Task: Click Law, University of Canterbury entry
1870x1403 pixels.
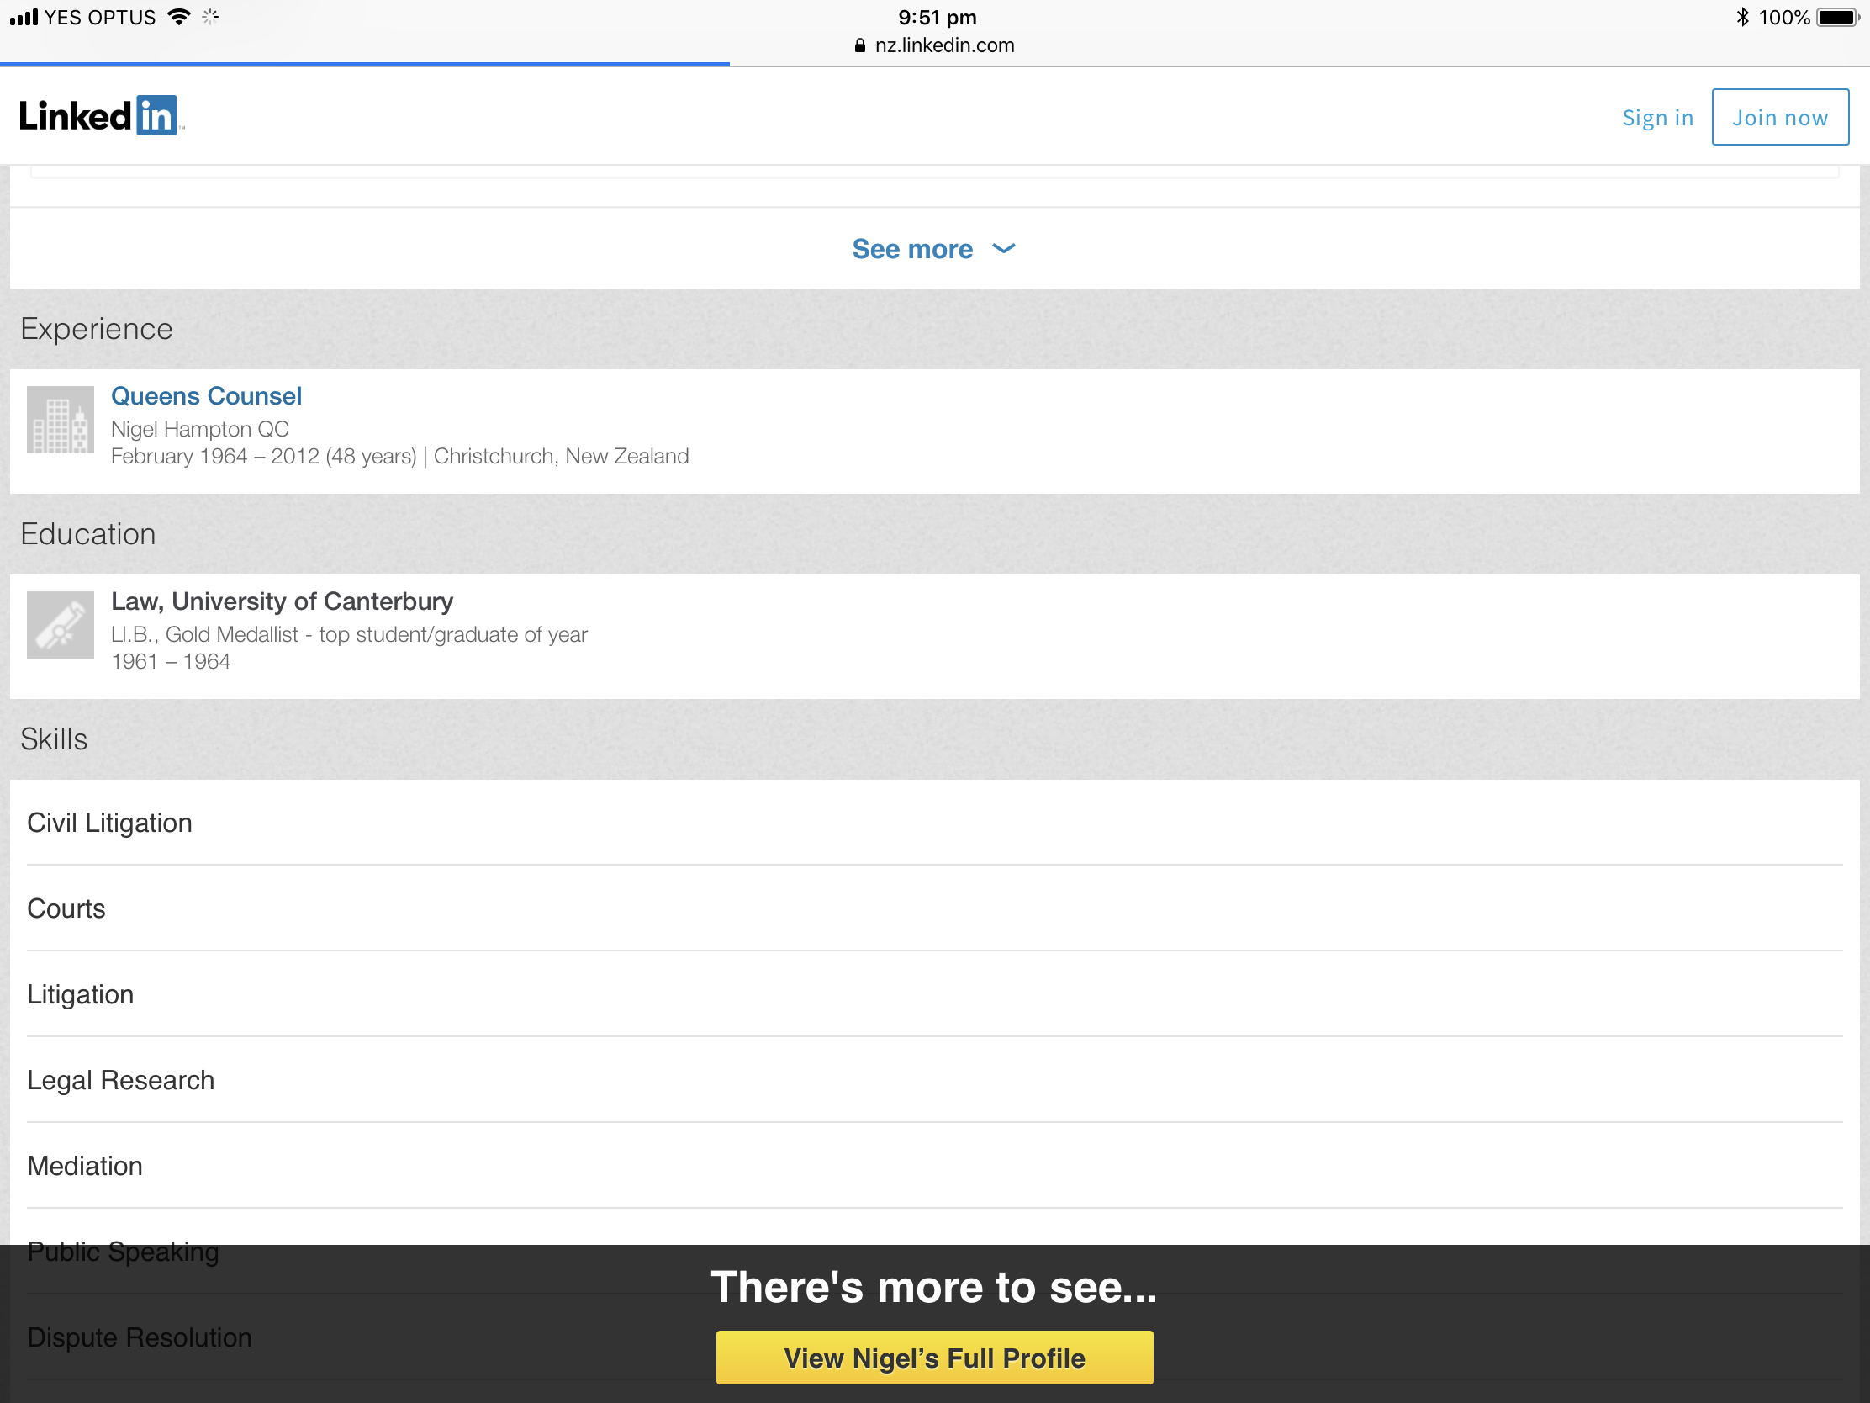Action: [283, 601]
